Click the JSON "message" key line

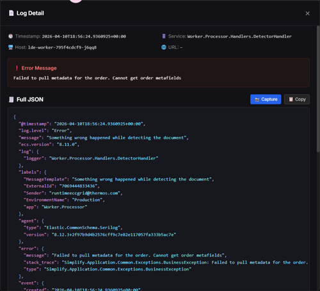click(104, 138)
